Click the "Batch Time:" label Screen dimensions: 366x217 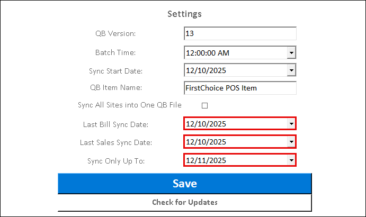point(115,53)
